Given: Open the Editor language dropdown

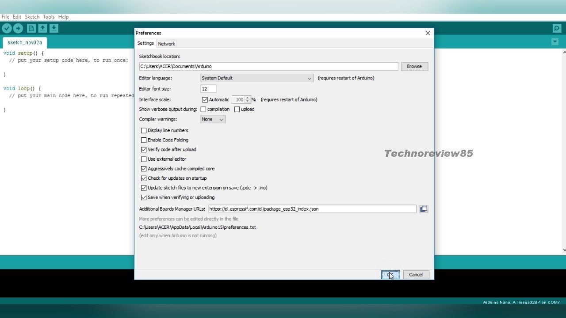Looking at the screenshot, I should point(257,78).
